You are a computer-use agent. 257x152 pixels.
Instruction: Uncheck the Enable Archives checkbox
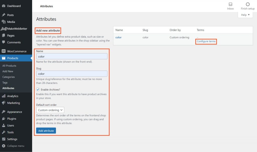(38, 89)
